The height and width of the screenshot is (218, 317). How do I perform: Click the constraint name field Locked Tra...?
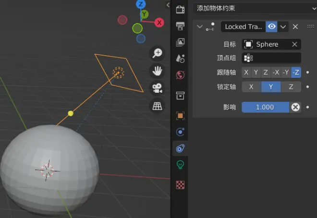(x=244, y=27)
